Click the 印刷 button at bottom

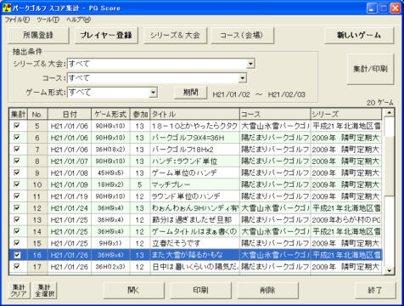click(200, 290)
